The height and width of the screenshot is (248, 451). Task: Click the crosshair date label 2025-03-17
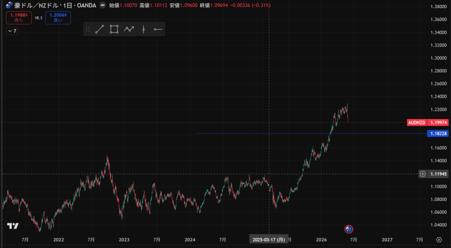coord(269,240)
